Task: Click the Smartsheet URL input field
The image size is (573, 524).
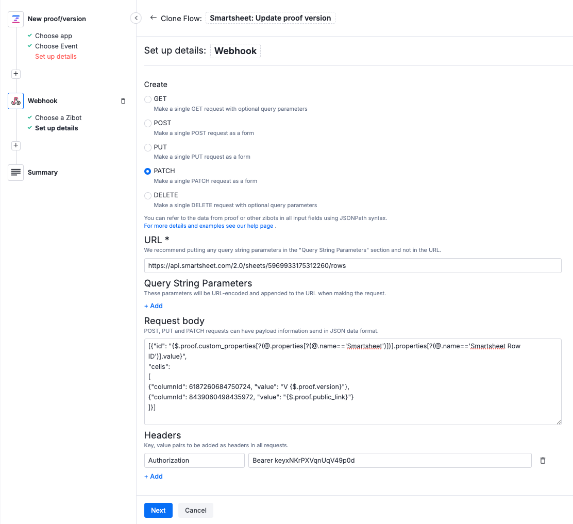Action: (x=352, y=266)
